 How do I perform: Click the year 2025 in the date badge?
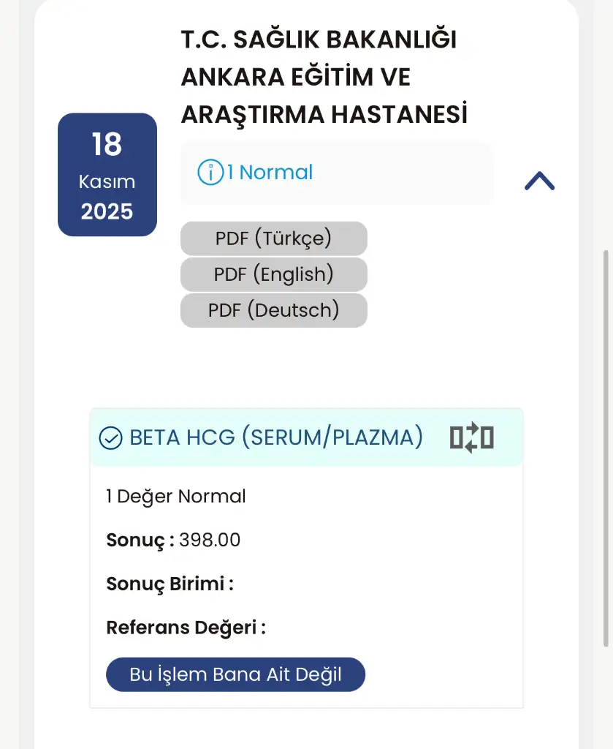click(x=107, y=212)
